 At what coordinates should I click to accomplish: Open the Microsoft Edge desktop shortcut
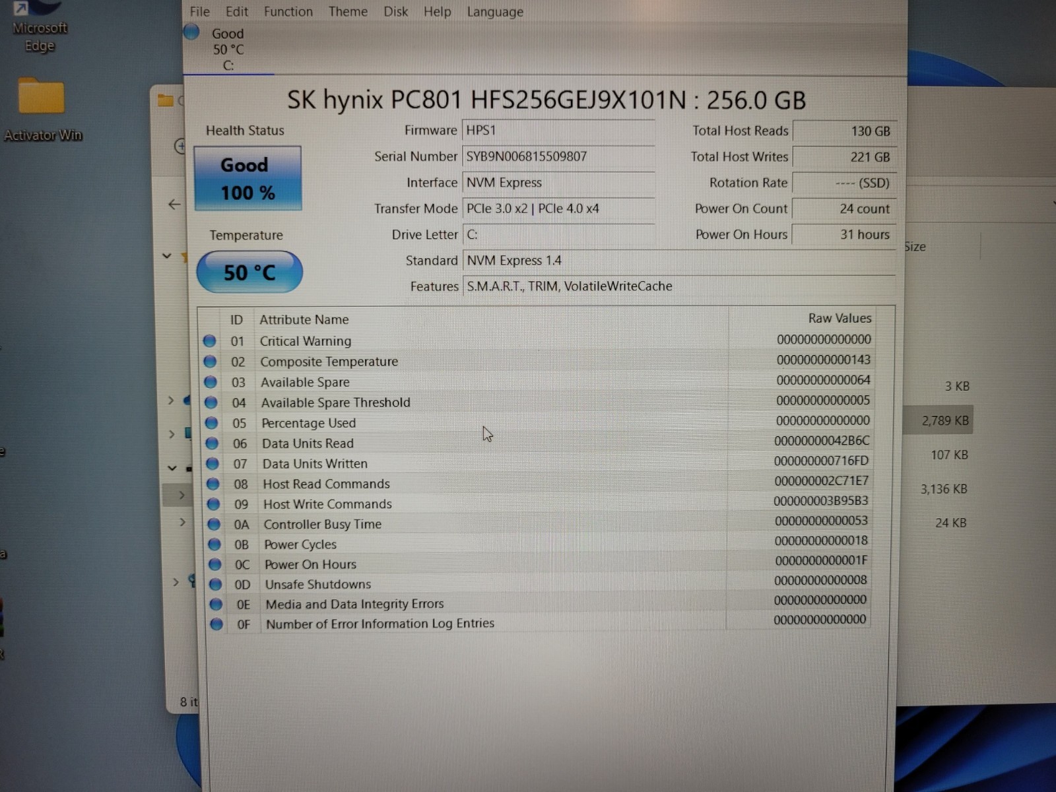[x=39, y=26]
